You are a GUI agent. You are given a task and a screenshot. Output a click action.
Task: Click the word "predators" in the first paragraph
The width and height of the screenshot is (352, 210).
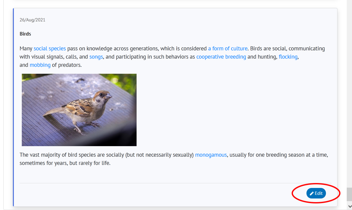70,65
